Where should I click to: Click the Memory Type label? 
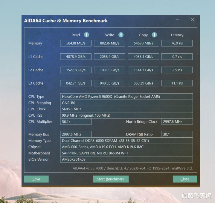(x=39, y=141)
